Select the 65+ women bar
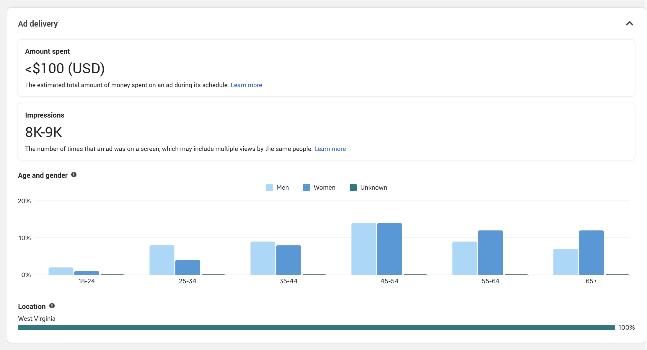This screenshot has height=350, width=647. 591,253
